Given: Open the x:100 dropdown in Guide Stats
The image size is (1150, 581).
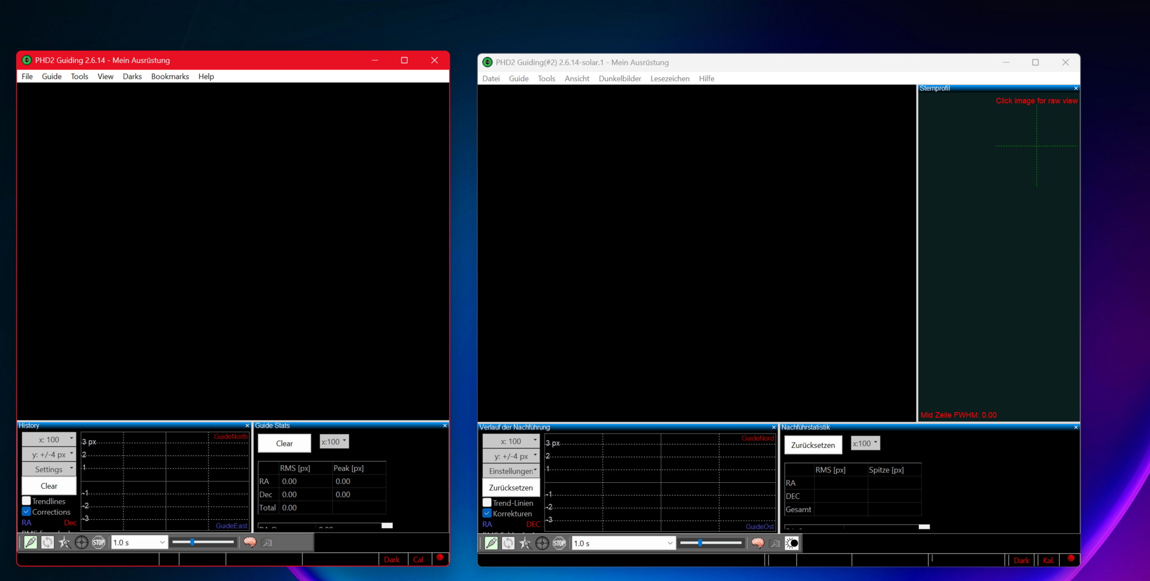Looking at the screenshot, I should [x=334, y=441].
